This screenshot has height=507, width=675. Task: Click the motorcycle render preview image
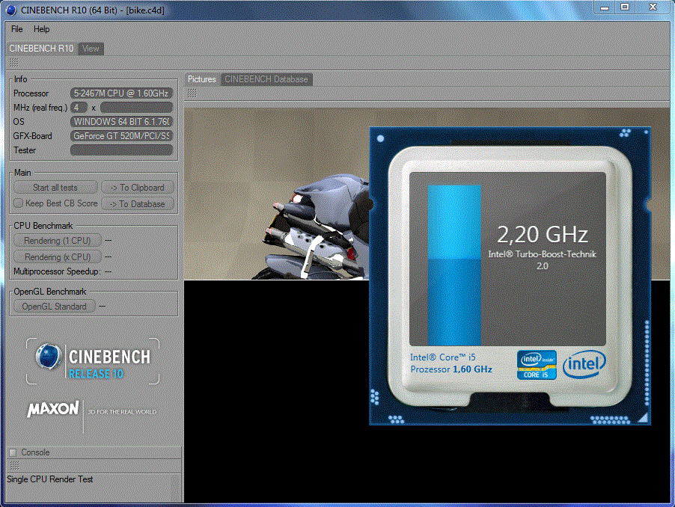(x=276, y=194)
